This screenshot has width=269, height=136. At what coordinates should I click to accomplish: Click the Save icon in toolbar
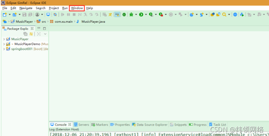[x=24, y=15]
